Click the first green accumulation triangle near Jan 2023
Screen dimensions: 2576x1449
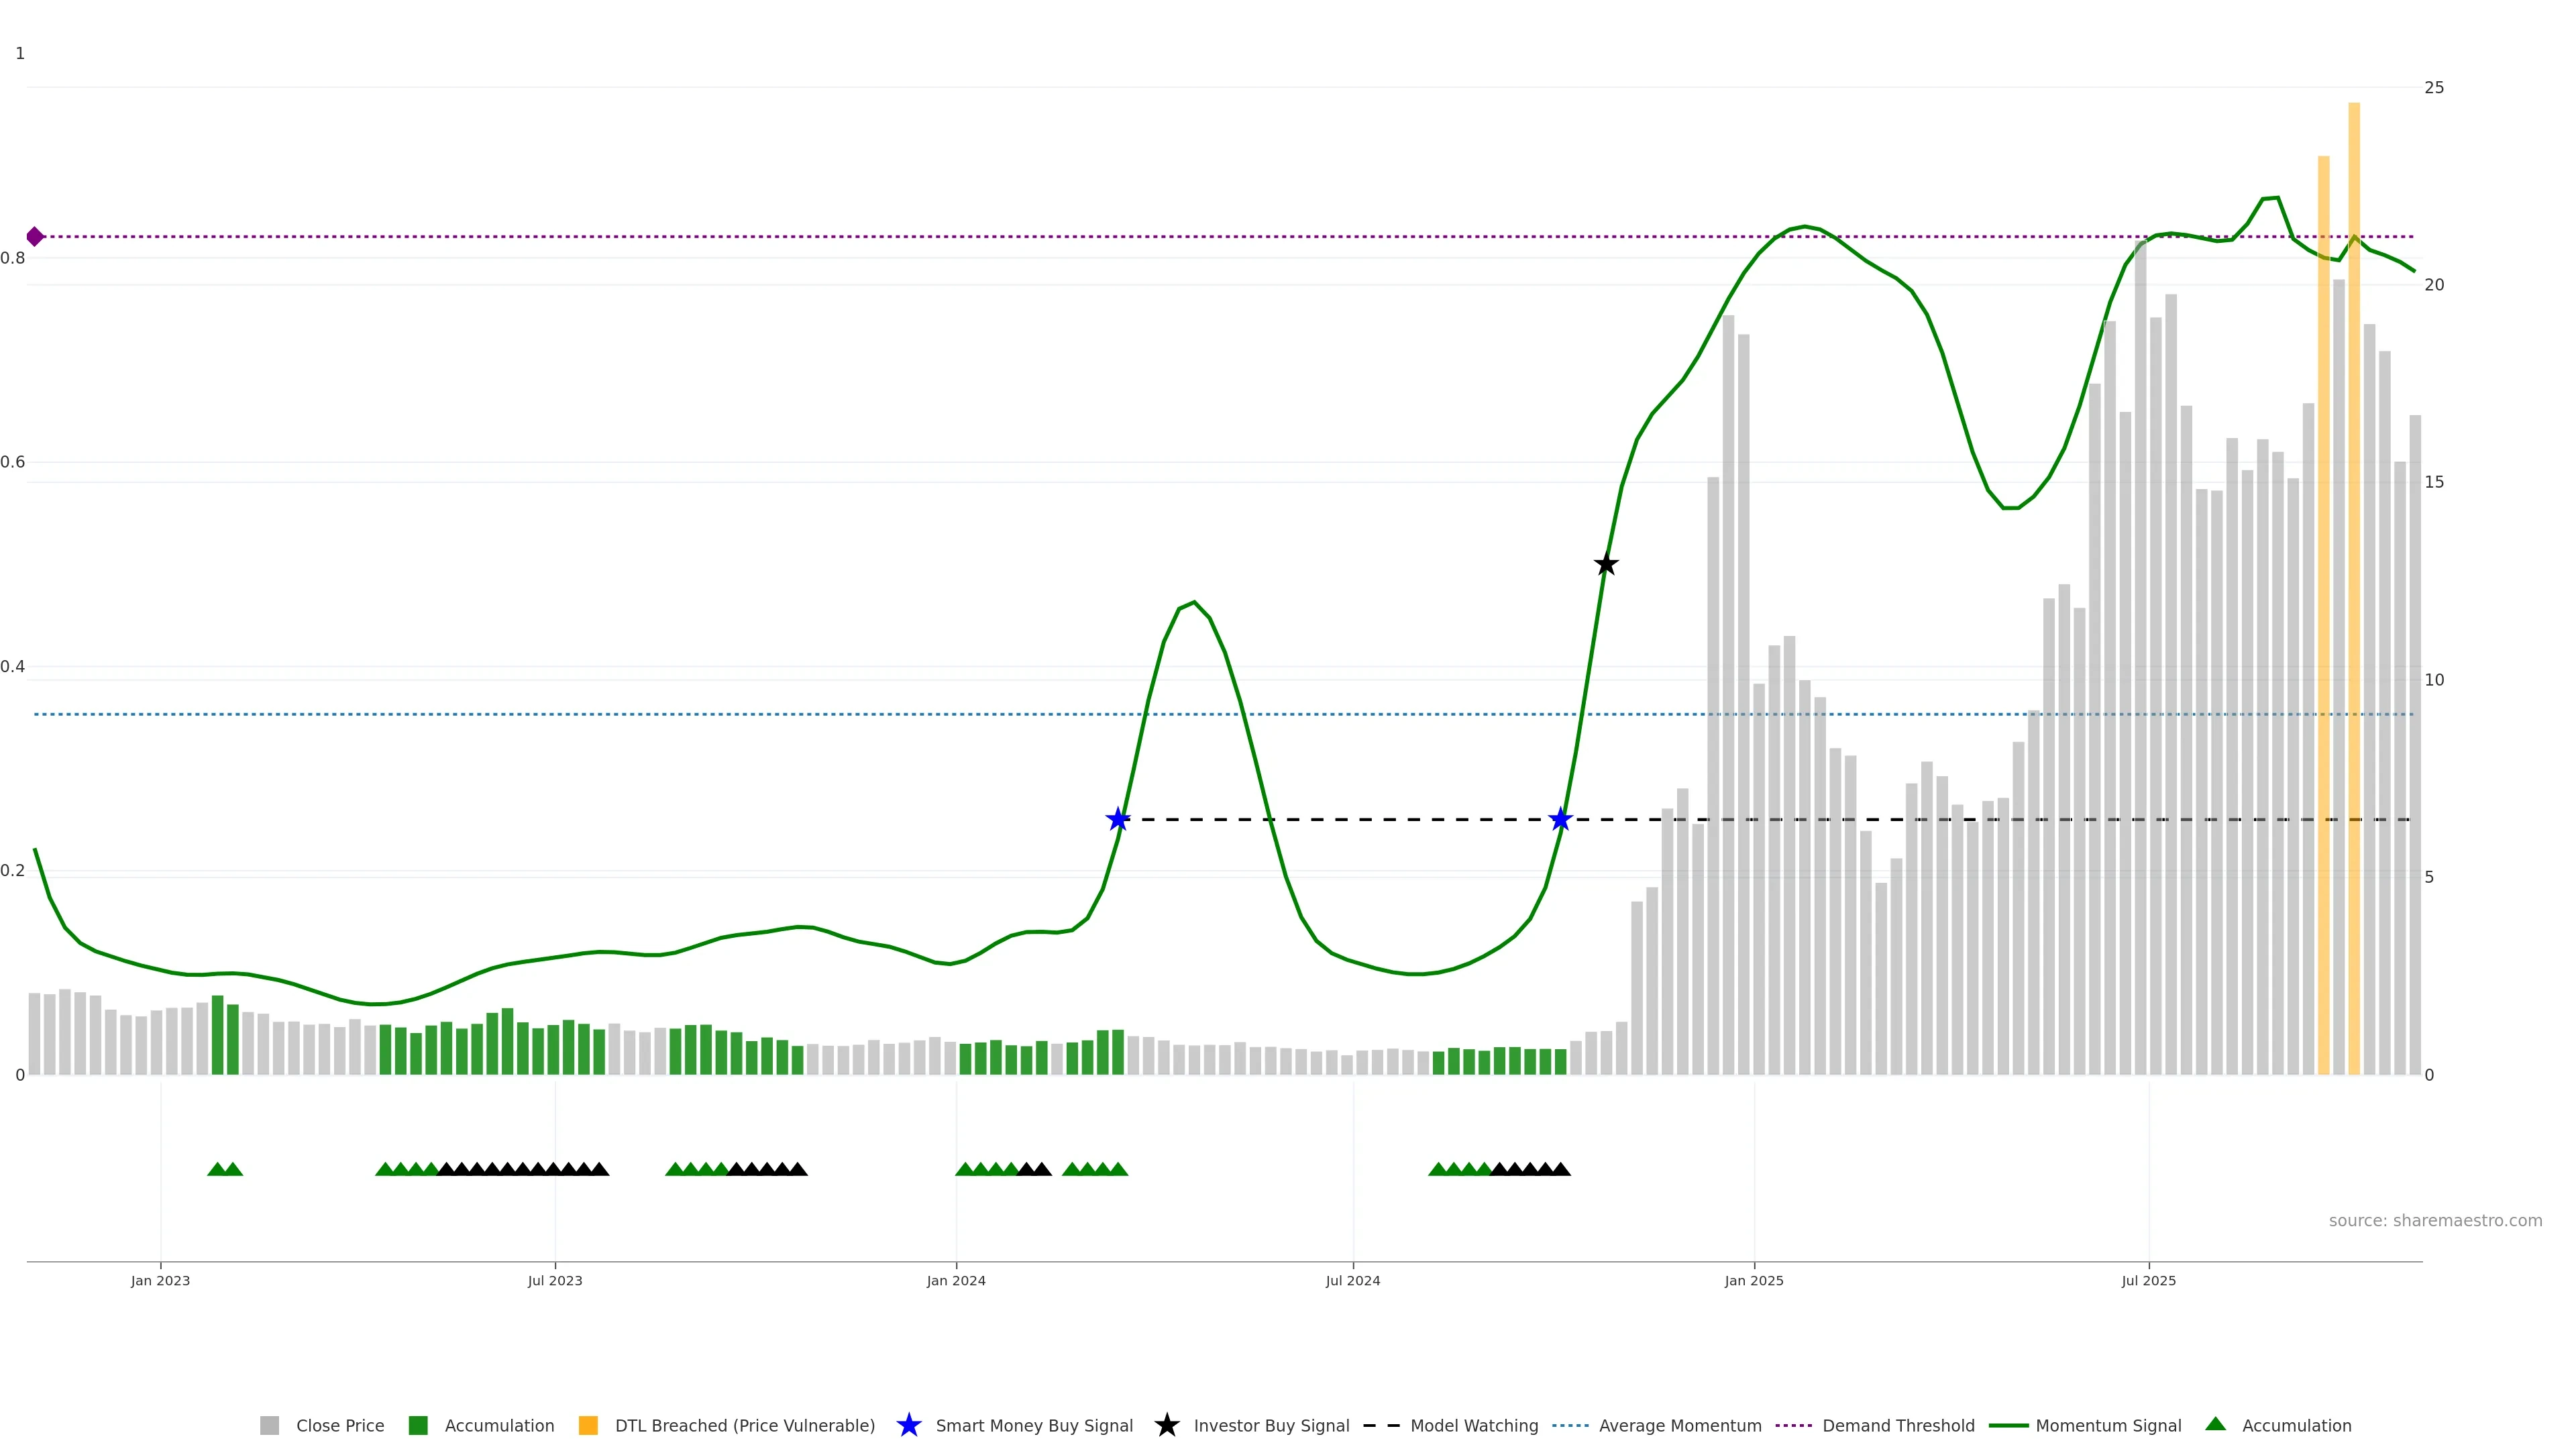pyautogui.click(x=217, y=1169)
